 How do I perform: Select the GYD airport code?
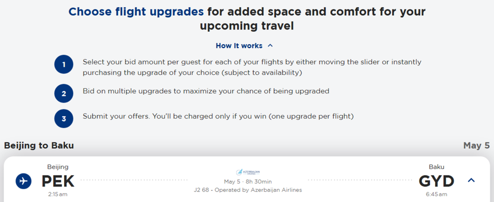pyautogui.click(x=436, y=181)
